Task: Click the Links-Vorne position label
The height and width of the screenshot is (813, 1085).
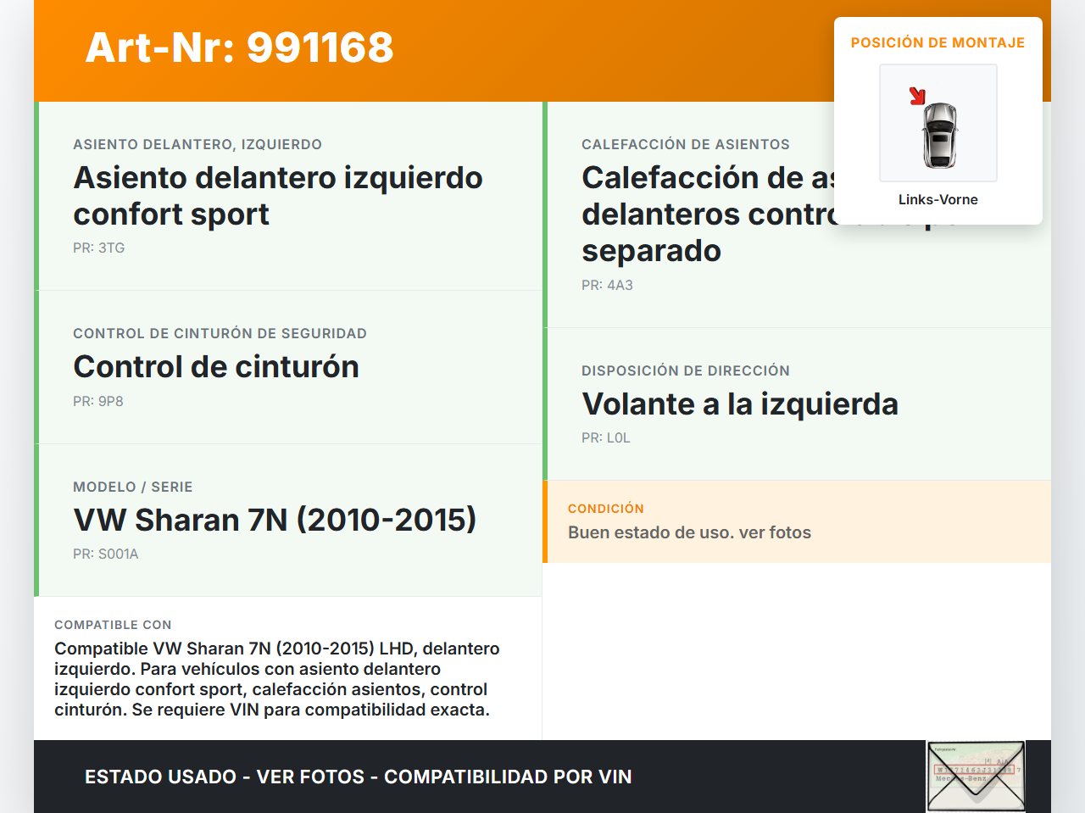Action: point(938,199)
